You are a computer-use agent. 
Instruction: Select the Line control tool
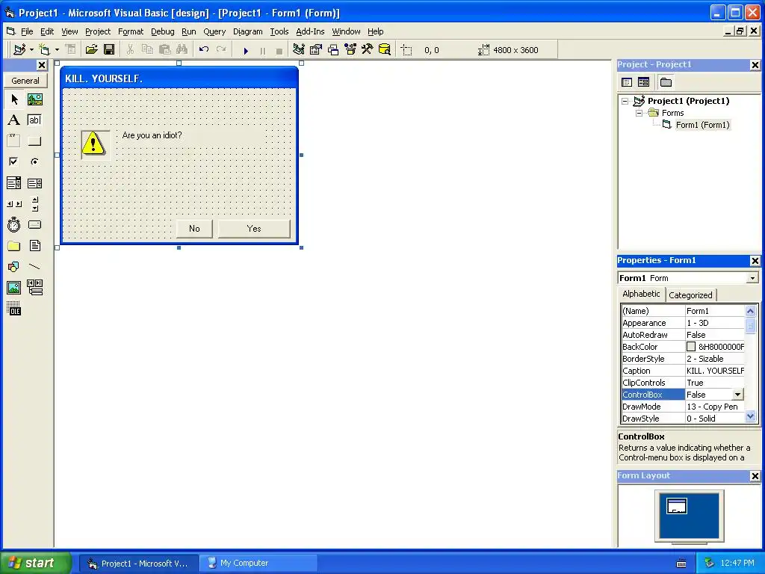[34, 267]
